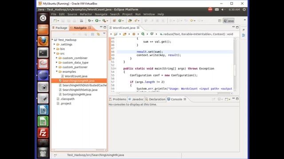Open LibreOffice Writer from the launcher
284x159 pixels.
tap(43, 110)
